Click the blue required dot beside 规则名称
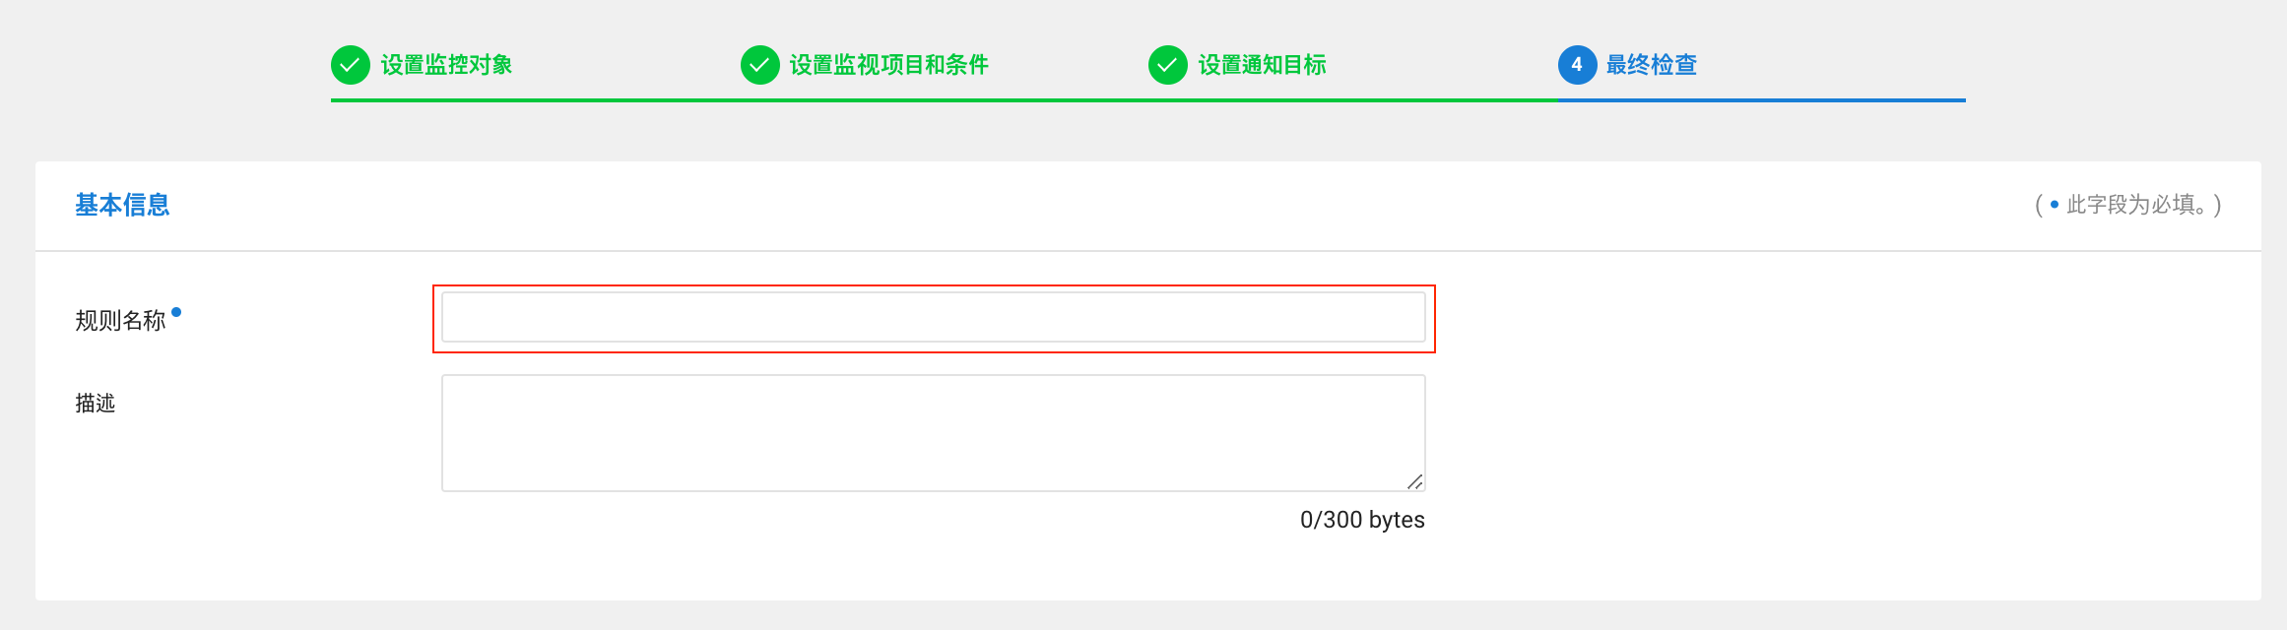Screen dimensions: 2287x630 tap(176, 312)
